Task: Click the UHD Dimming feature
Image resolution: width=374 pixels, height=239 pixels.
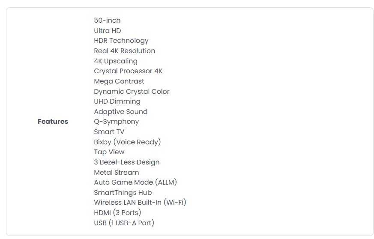Action: (117, 102)
